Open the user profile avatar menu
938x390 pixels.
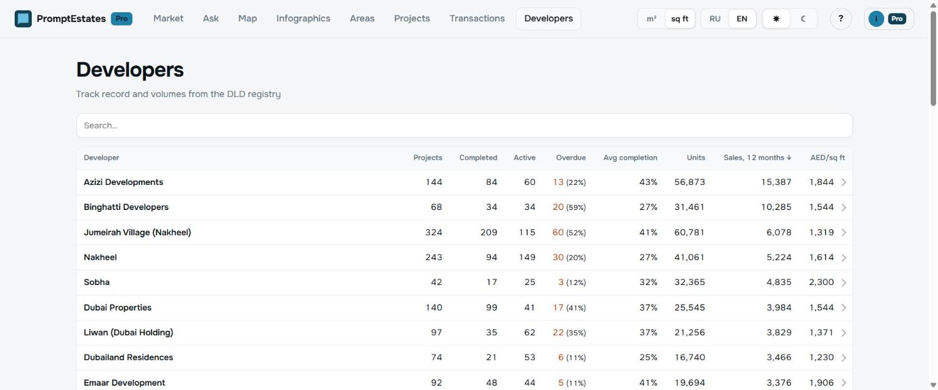[x=889, y=19]
